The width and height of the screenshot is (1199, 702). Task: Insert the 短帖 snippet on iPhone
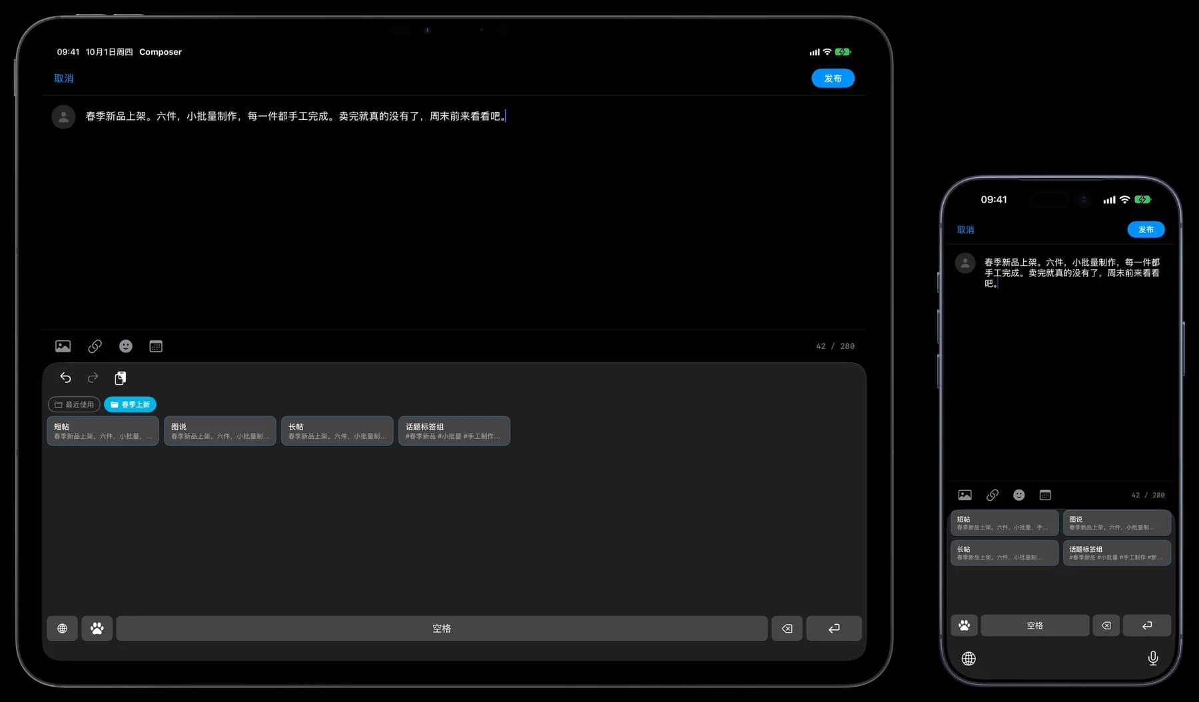[1004, 523]
